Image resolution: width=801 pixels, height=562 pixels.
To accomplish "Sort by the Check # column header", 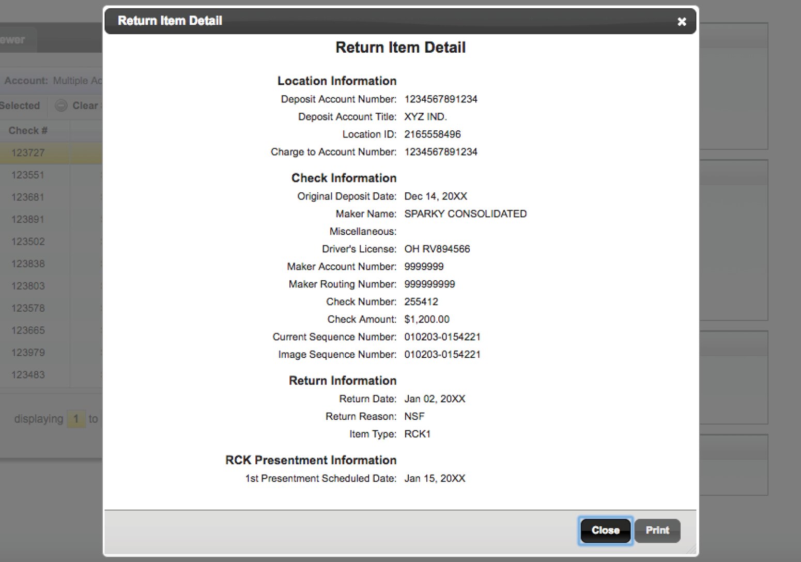I will coord(28,131).
